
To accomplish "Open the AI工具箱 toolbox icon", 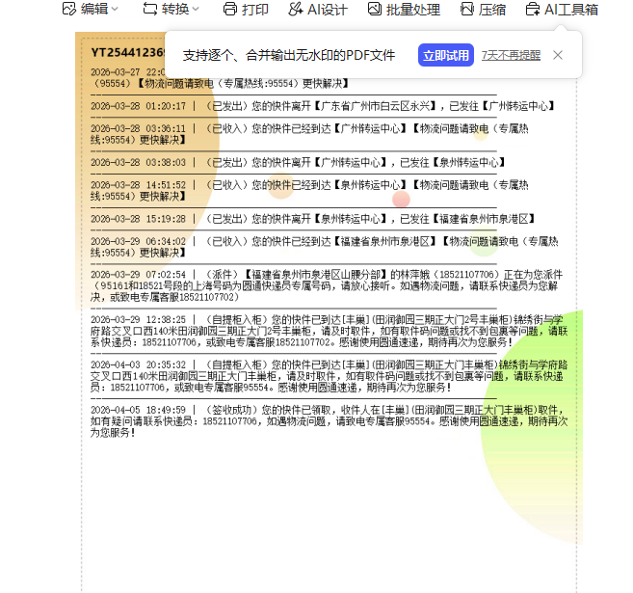I will pyautogui.click(x=533, y=9).
